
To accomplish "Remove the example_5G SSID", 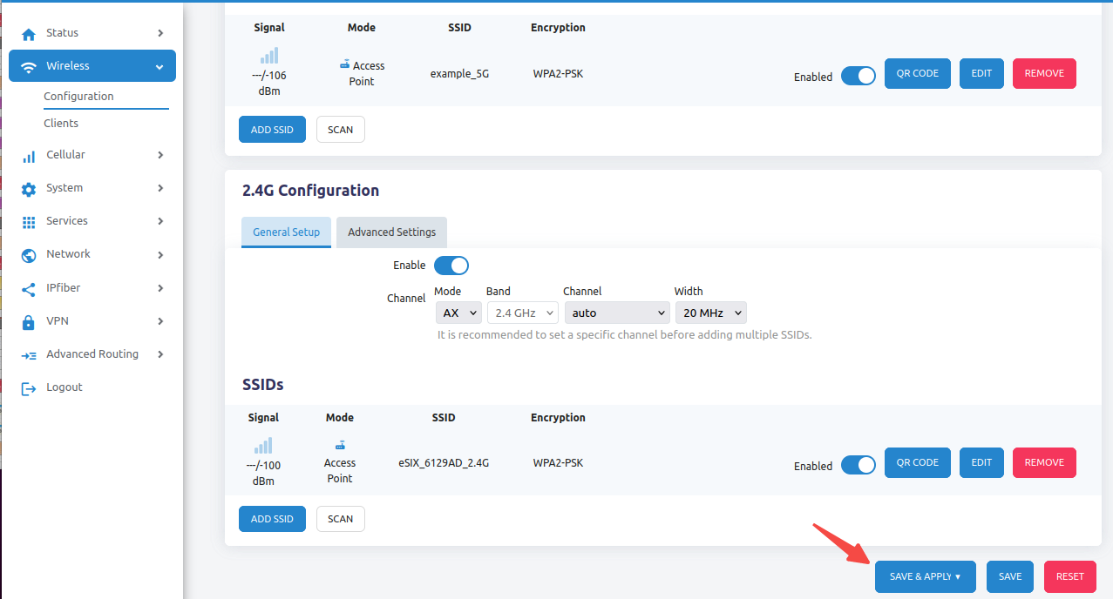I will [1044, 73].
